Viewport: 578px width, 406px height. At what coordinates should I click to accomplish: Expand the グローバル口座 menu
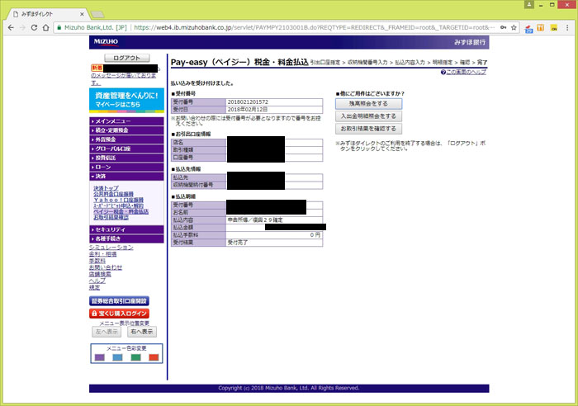tap(126, 149)
